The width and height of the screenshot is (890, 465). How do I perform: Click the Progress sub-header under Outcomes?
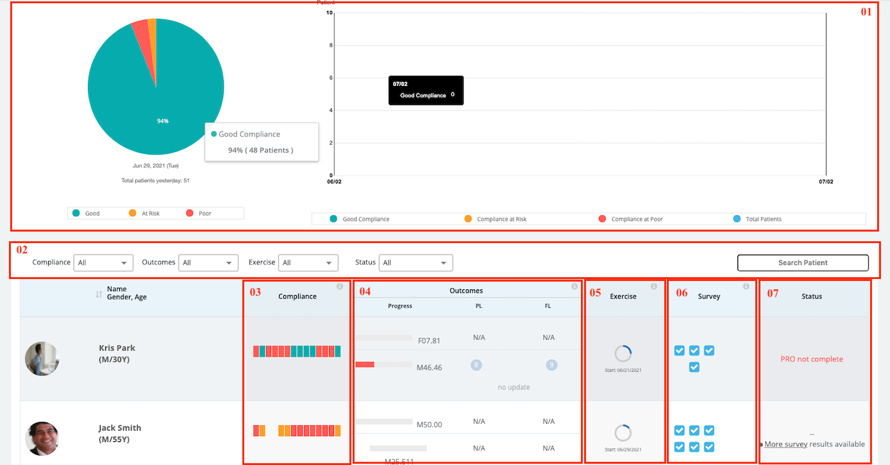point(400,306)
